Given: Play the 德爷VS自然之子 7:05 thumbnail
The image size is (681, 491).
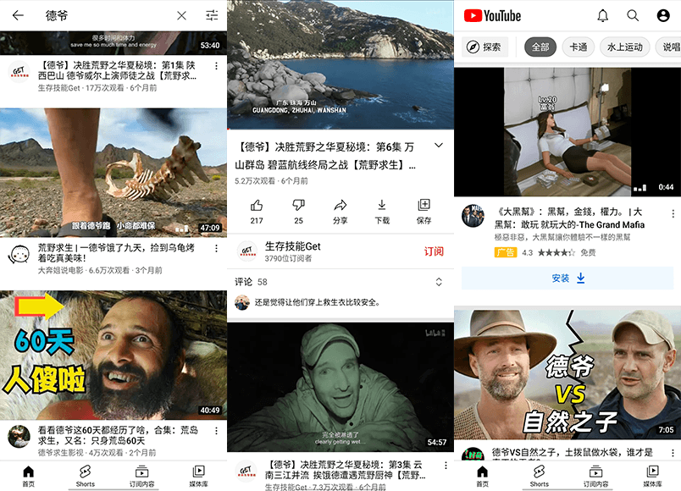Looking at the screenshot, I should [x=567, y=374].
